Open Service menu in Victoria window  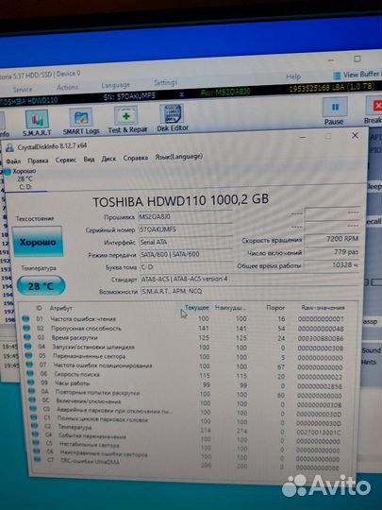click(23, 90)
